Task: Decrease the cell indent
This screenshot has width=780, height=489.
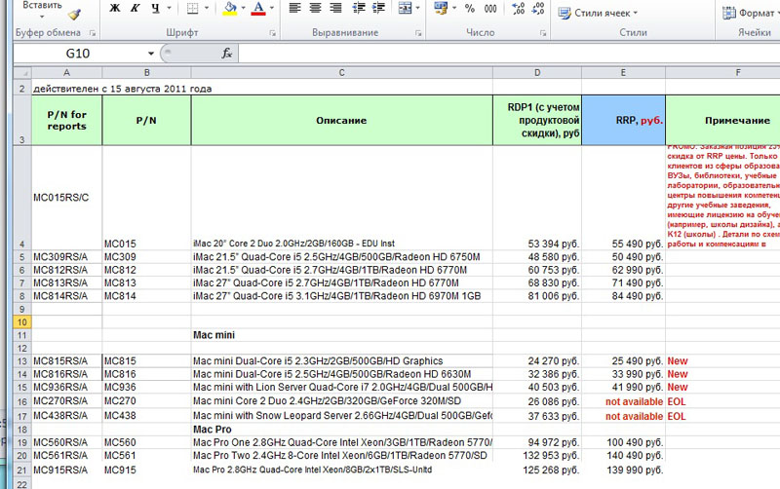Action: tap(358, 8)
